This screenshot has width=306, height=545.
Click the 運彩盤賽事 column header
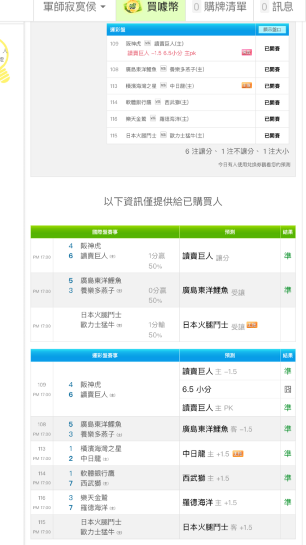pos(105,355)
